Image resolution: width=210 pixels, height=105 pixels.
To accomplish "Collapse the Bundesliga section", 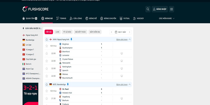I will point(129,84).
